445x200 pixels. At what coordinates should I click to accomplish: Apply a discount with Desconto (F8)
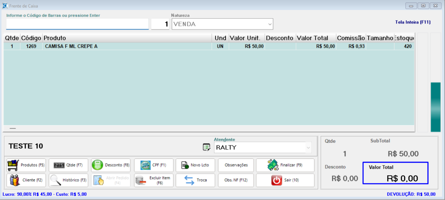[111, 165]
